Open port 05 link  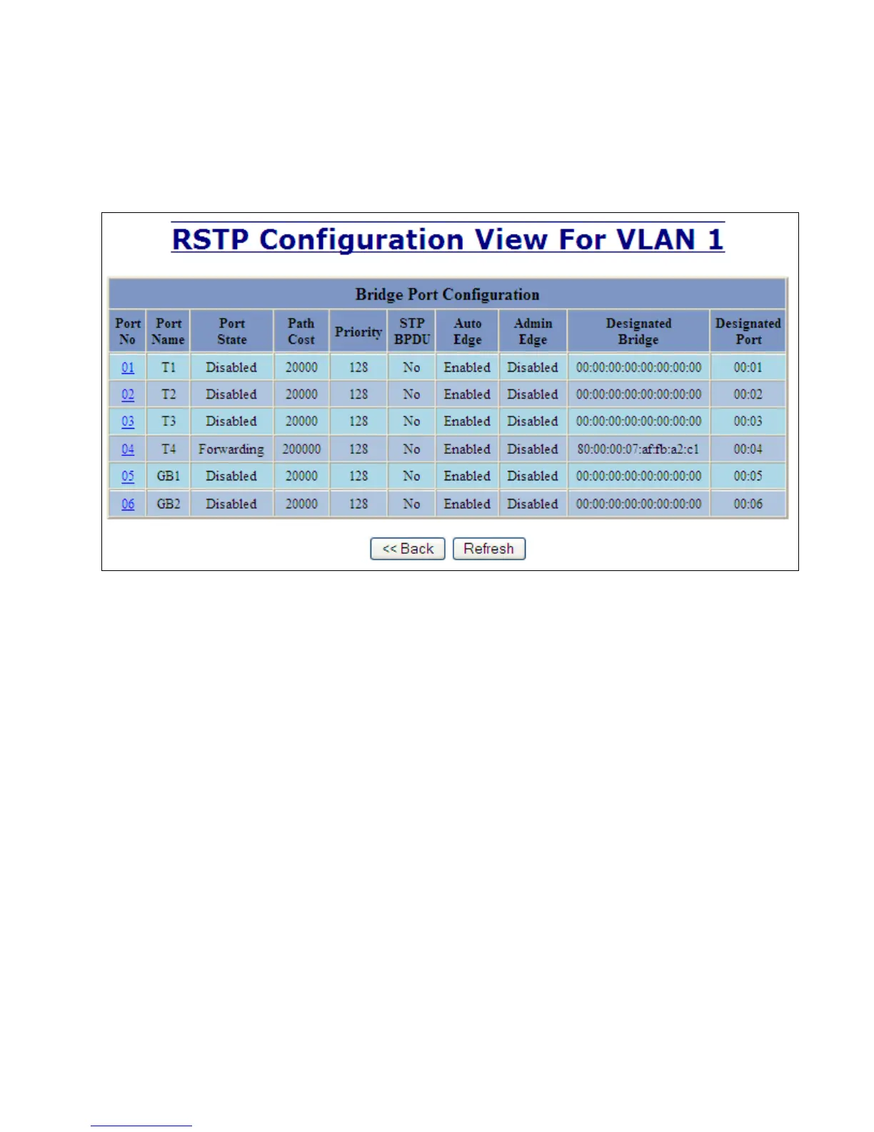pos(128,476)
